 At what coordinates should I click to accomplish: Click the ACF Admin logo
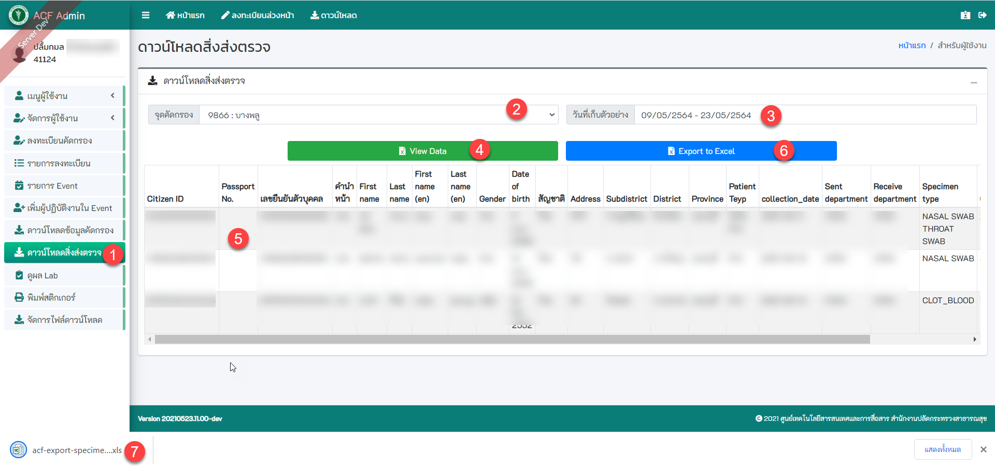pos(19,15)
